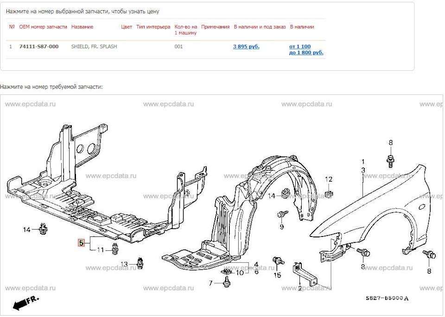Select part number 9 below the screw

[281, 227]
